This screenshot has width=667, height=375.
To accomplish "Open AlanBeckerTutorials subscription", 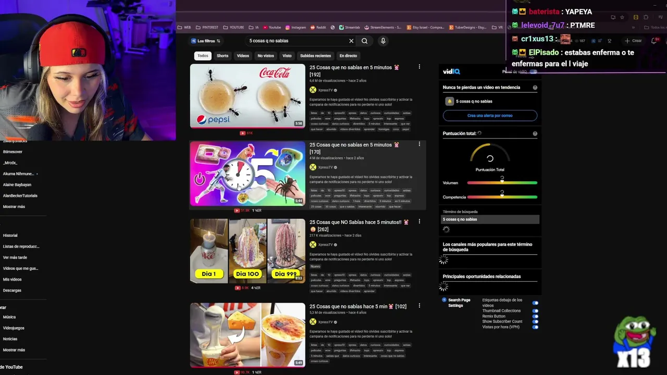I will coord(20,196).
